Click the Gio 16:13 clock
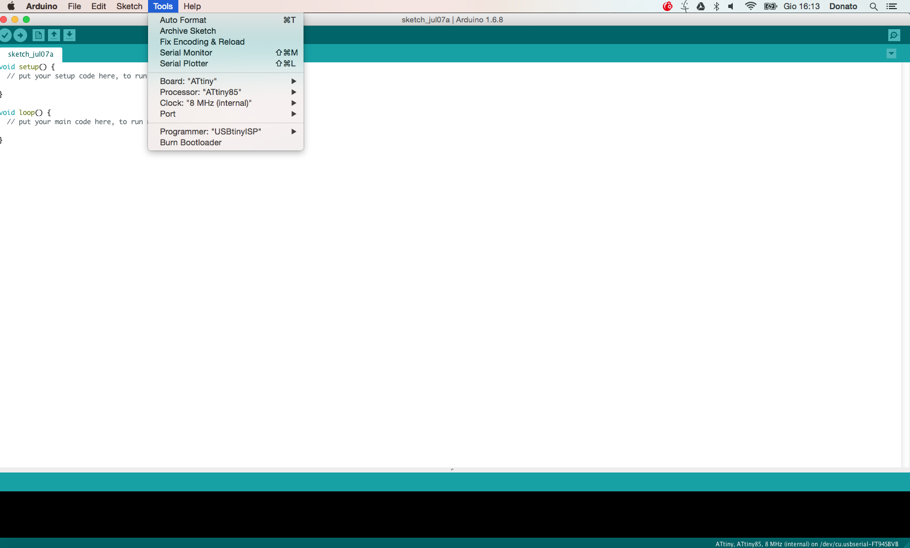The image size is (910, 548). (801, 6)
